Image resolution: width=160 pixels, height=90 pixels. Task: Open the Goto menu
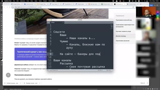click(36, 1)
